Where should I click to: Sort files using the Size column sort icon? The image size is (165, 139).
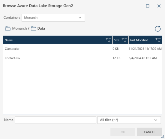(x=124, y=40)
